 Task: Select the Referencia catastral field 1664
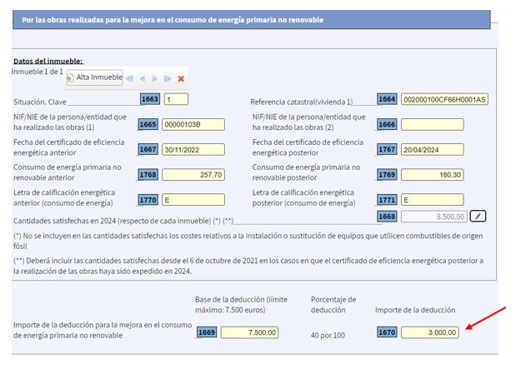(443, 99)
